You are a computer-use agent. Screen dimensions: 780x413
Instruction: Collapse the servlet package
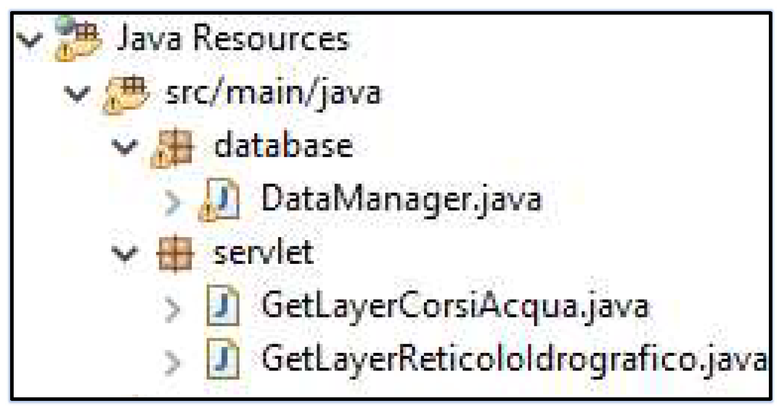click(125, 254)
